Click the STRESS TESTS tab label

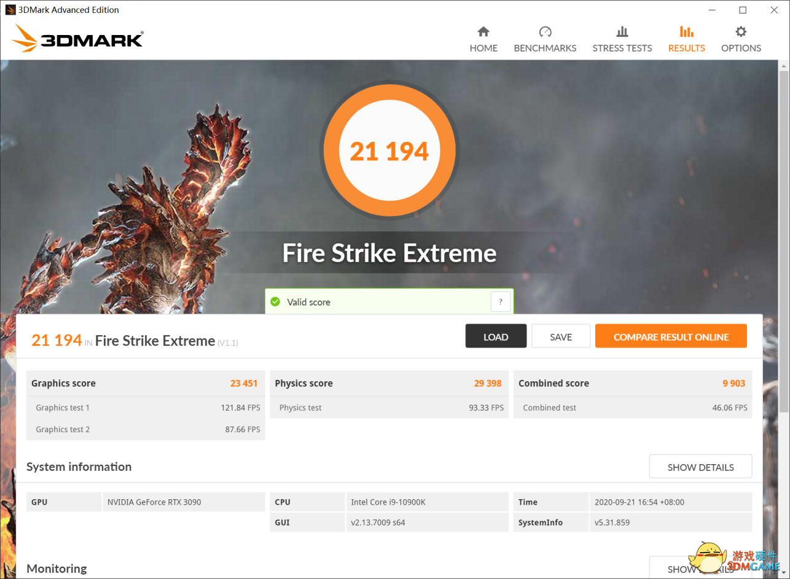(x=622, y=48)
